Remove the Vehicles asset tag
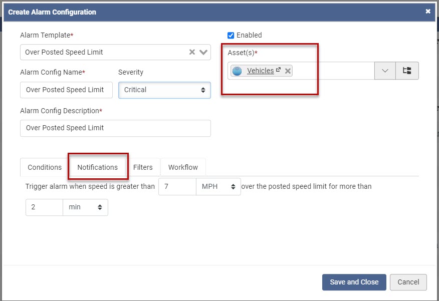439x301 pixels. coord(288,71)
